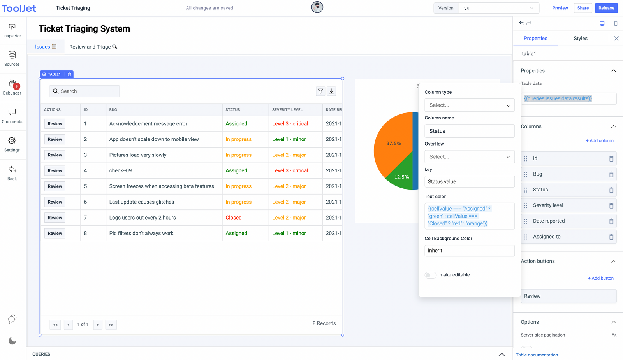Collapse the Properties section

pyautogui.click(x=614, y=71)
